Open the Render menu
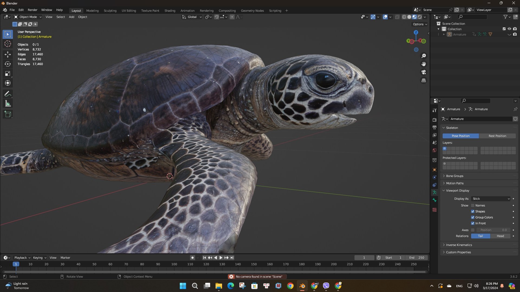The height and width of the screenshot is (292, 520). pyautogui.click(x=32, y=10)
